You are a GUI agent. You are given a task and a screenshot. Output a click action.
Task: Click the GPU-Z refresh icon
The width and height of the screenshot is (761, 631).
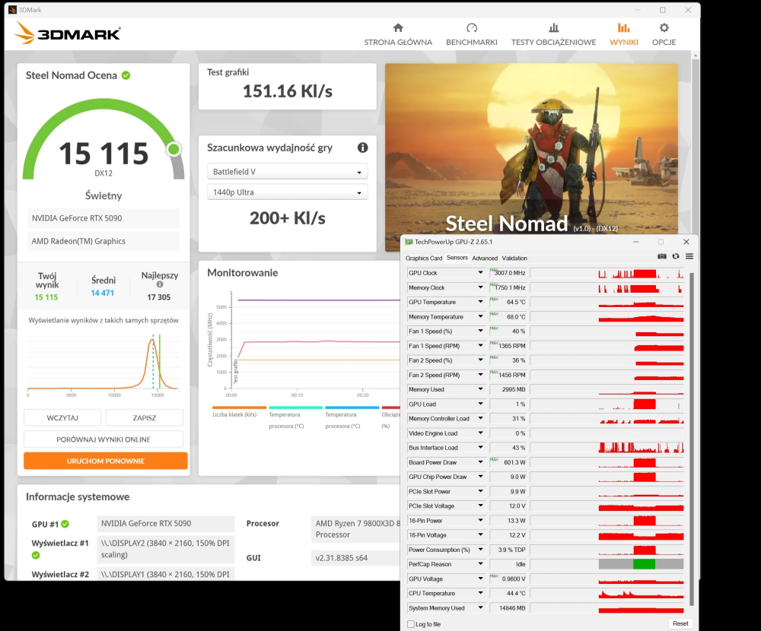tap(676, 257)
